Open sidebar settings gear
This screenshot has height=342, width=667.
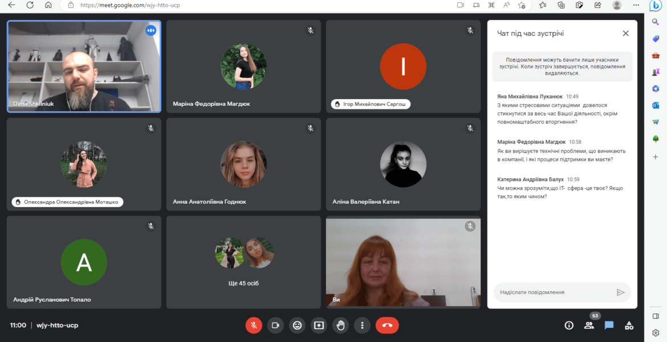coord(656,333)
